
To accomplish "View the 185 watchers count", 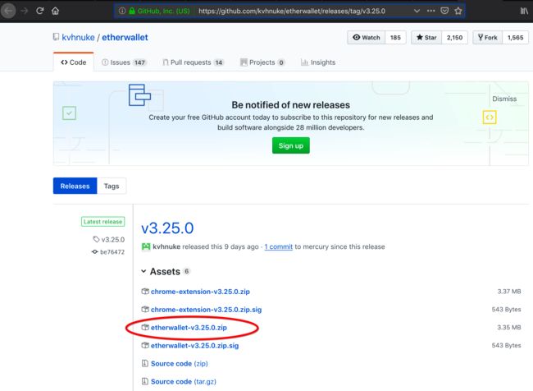I will click(x=395, y=38).
